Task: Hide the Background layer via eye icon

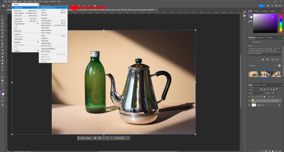Action: (249, 105)
